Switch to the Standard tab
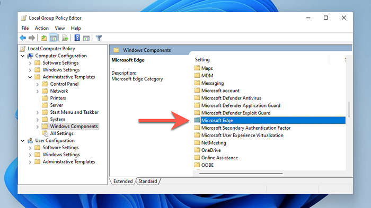The height and width of the screenshot is (208, 371). (148, 182)
